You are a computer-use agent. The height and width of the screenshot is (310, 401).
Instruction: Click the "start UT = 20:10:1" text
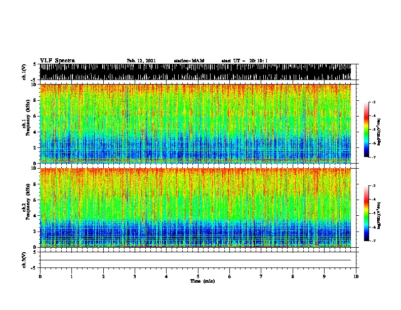[x=245, y=61]
